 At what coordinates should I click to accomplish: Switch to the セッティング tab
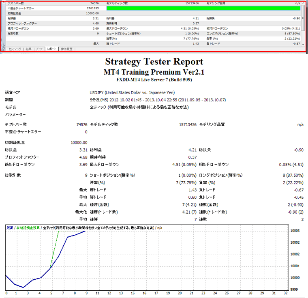click(15, 49)
